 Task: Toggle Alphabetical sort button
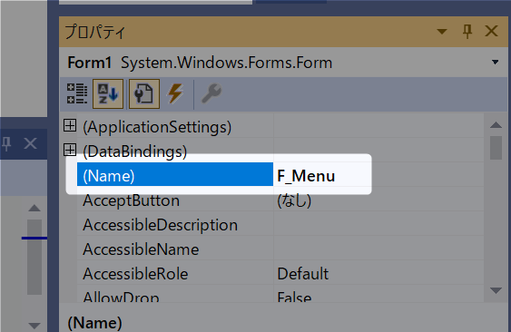point(108,93)
